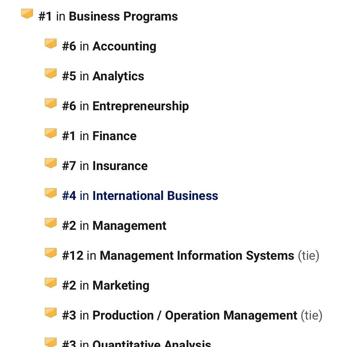Click badge icon beside Production / Operation Management
The image size is (364, 347).
coord(51,313)
